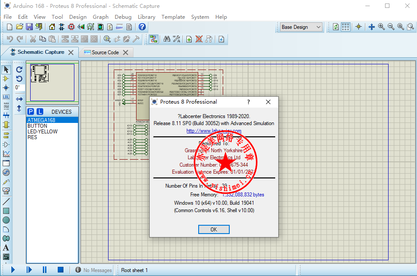Save project using floppy disk icon
Image resolution: width=417 pixels, height=276 pixels.
[x=29, y=27]
